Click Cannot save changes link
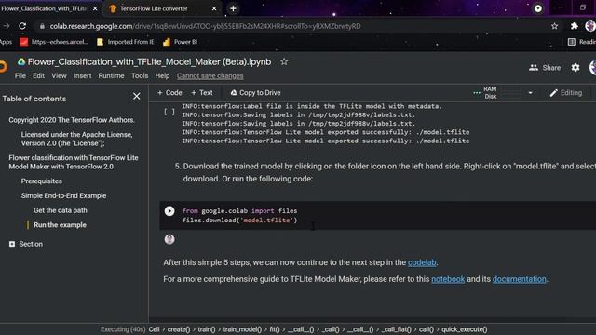Image resolution: width=596 pixels, height=335 pixels. [210, 76]
